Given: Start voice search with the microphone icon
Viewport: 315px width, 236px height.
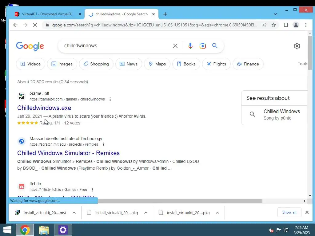Looking at the screenshot, I should (190, 46).
